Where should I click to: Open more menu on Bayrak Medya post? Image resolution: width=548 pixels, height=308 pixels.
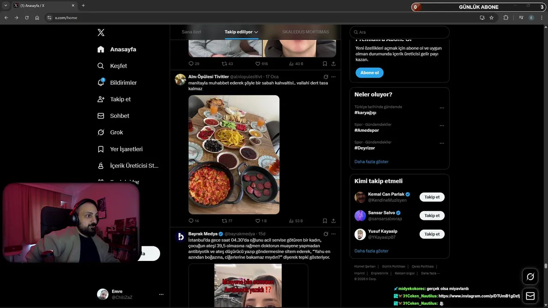click(x=334, y=234)
